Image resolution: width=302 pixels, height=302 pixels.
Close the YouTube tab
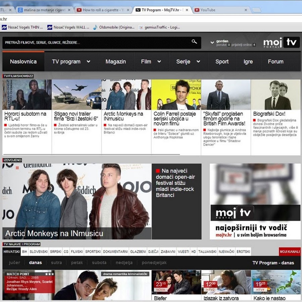click(246, 10)
